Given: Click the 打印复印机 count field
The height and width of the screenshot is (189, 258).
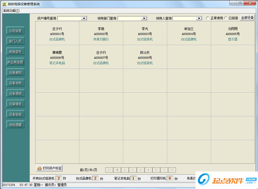Looking at the screenshot, I should (x=170, y=178).
